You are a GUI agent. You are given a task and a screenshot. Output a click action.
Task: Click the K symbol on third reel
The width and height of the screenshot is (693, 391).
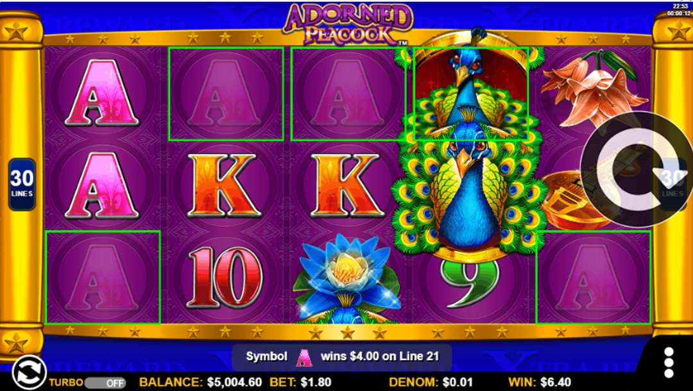(347, 185)
